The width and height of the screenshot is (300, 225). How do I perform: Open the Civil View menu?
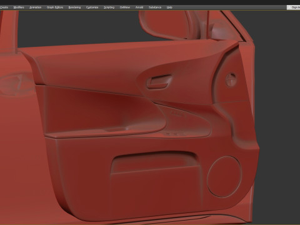click(125, 7)
